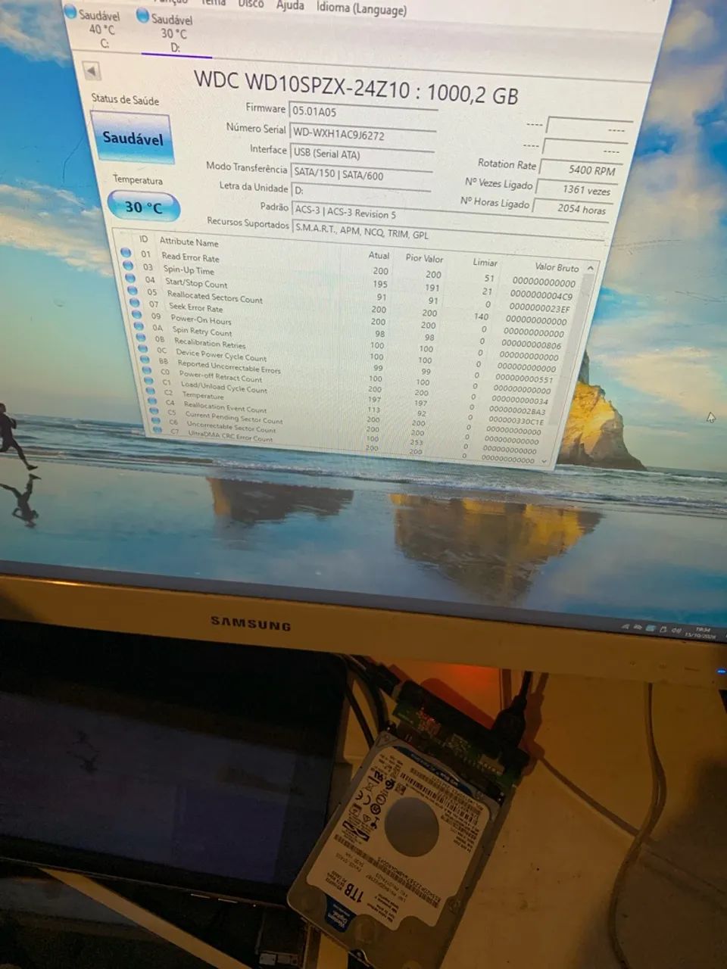The width and height of the screenshot is (727, 969).
Task: Click the Letra da Unidade field D:
Action: coord(360,192)
